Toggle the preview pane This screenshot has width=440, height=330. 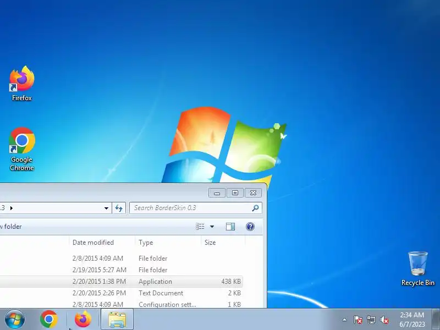230,227
